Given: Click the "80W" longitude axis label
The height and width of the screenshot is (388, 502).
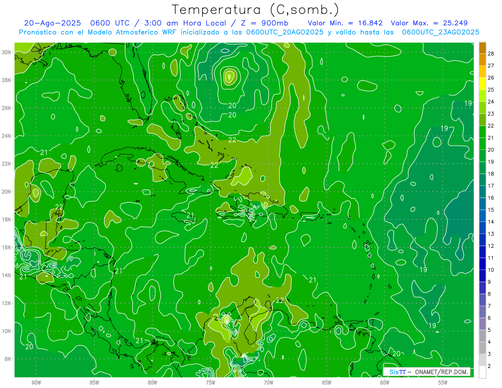Looking at the screenshot, I should tap(152, 383).
